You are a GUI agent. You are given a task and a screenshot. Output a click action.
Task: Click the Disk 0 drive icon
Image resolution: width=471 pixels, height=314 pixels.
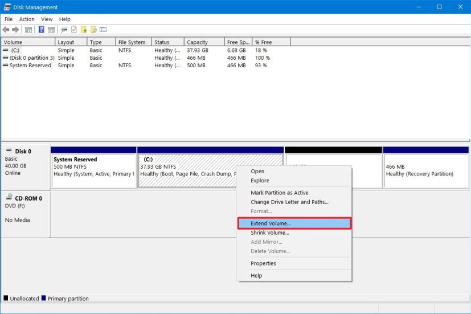coord(9,150)
